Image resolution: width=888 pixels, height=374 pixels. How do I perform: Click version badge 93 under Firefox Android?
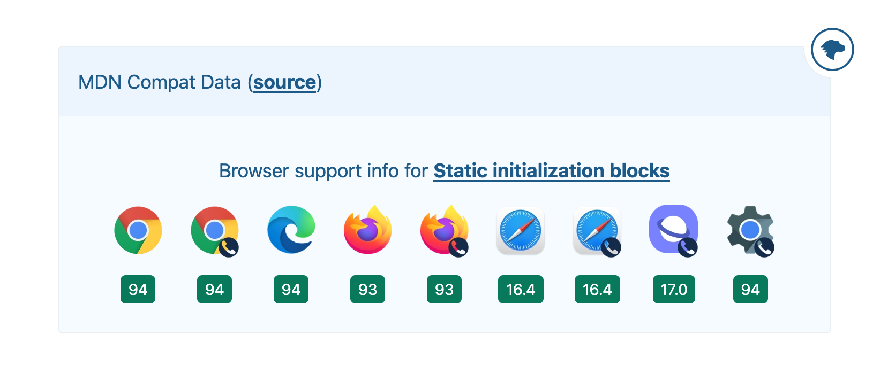pyautogui.click(x=444, y=290)
